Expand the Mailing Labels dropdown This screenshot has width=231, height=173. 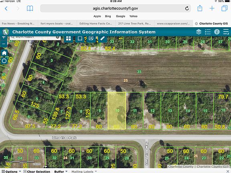(x=84, y=171)
